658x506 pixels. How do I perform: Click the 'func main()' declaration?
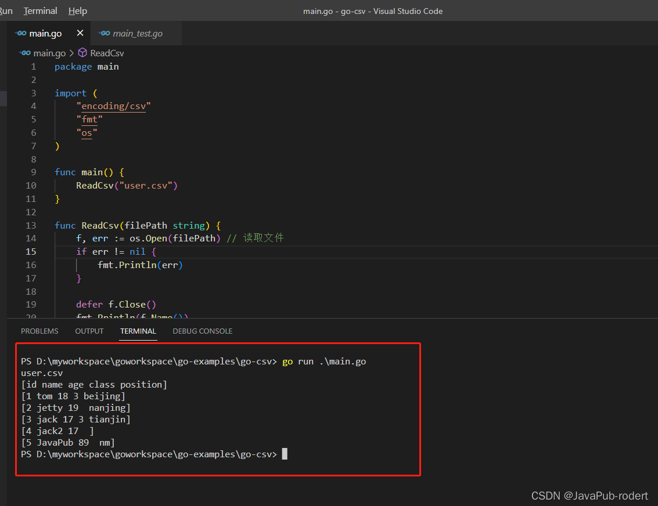pos(89,172)
